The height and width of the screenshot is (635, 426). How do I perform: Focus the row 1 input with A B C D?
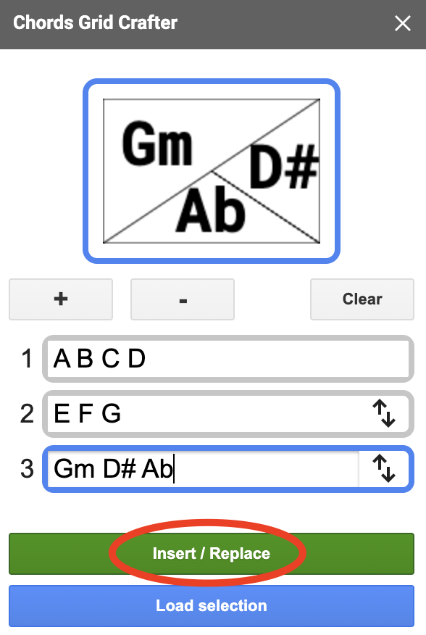pos(228,358)
